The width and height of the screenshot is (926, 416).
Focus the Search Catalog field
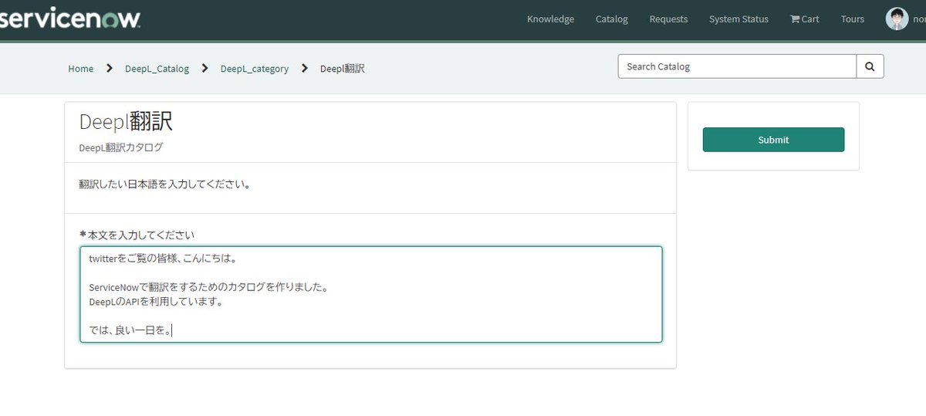click(x=737, y=66)
